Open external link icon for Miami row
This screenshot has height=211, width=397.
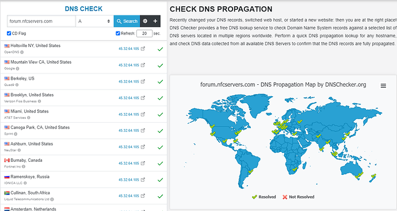click(143, 114)
